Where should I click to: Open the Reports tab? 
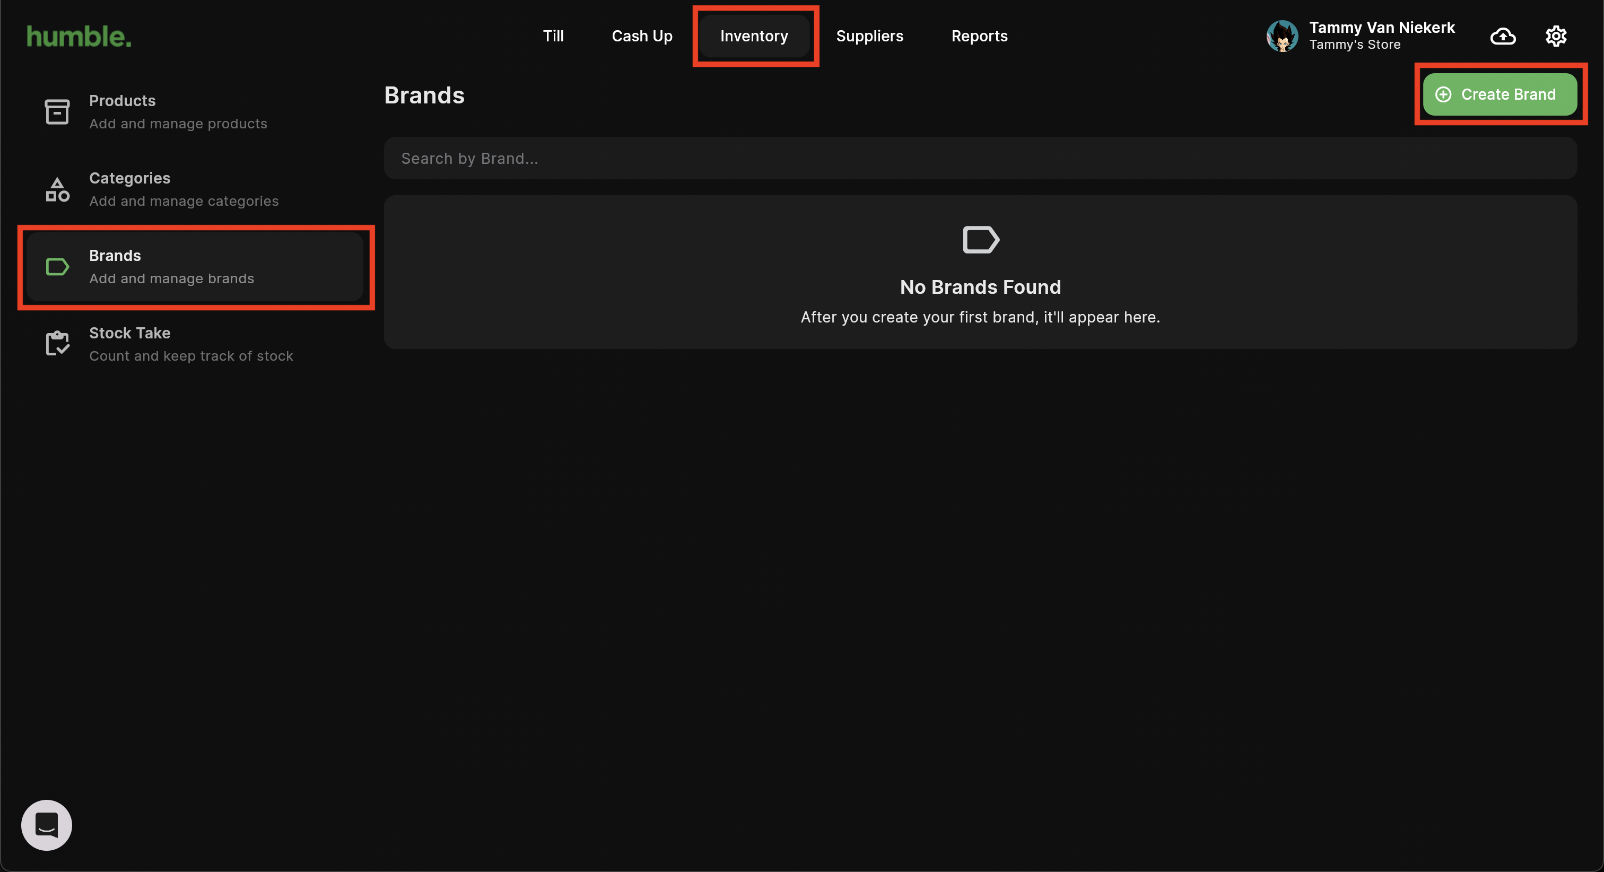point(979,36)
